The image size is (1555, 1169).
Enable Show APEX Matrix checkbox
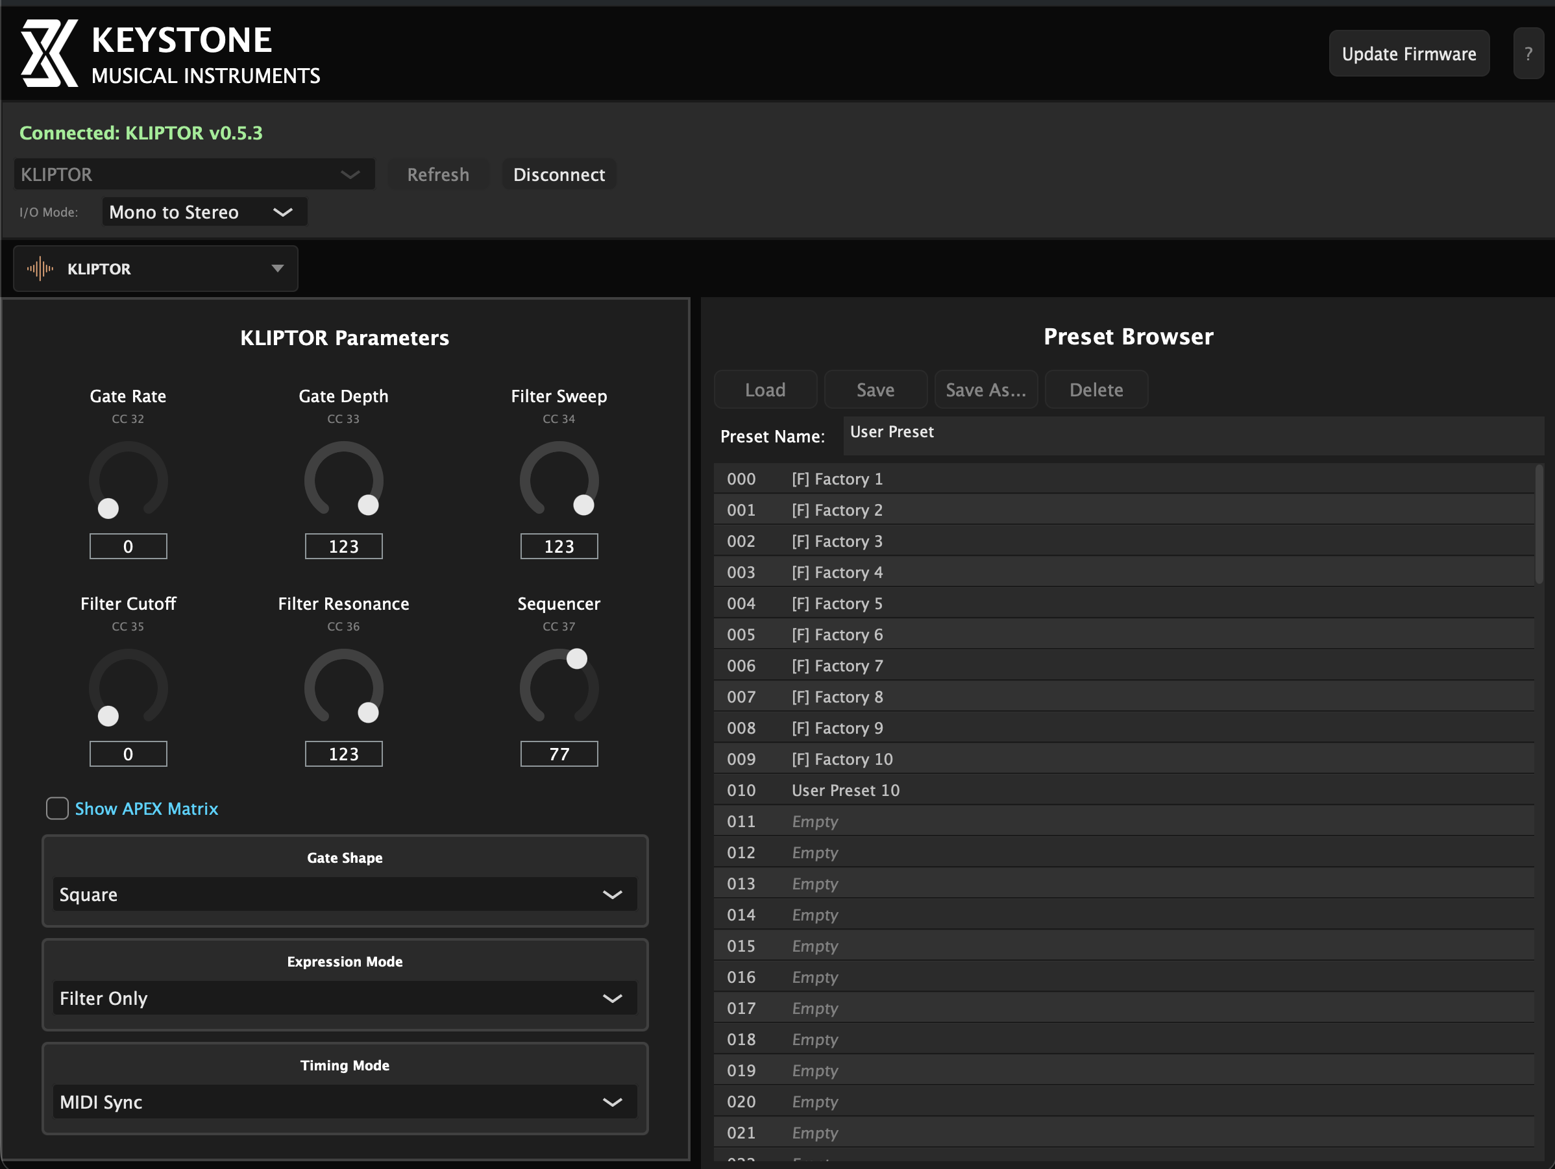[58, 808]
